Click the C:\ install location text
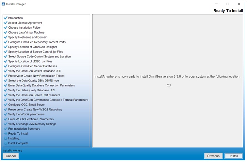The image size is (247, 162). 169,85
